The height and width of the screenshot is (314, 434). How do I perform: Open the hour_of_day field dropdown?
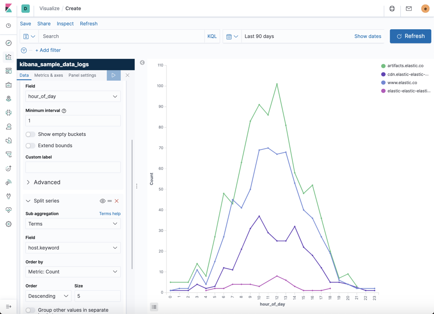[x=73, y=96]
